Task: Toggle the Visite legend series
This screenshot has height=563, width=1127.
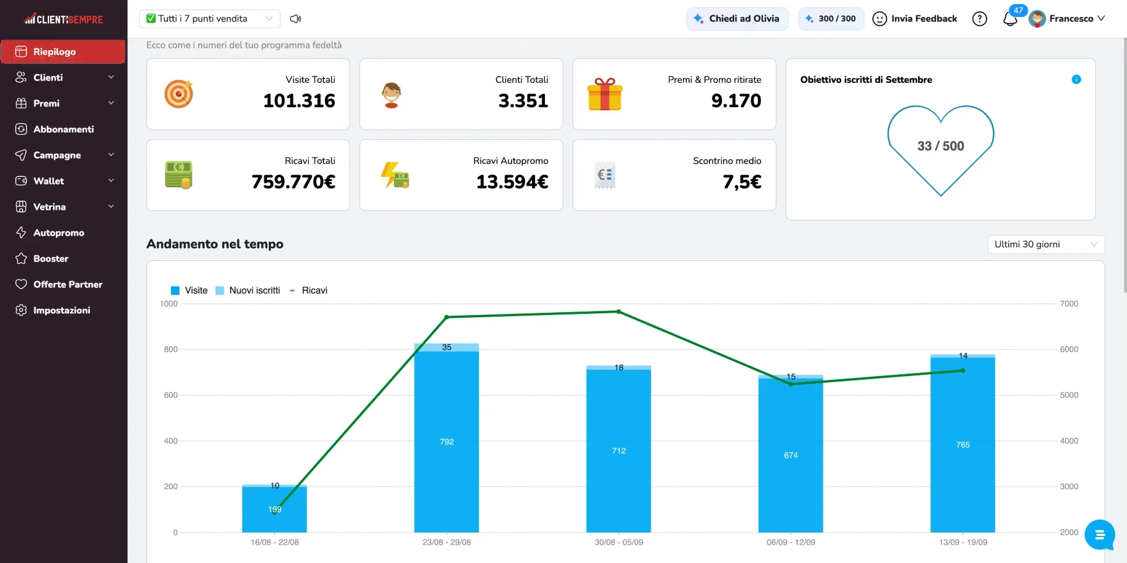Action: click(189, 290)
